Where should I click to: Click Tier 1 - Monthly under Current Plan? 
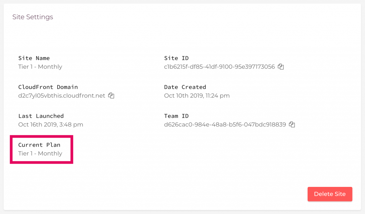click(40, 153)
